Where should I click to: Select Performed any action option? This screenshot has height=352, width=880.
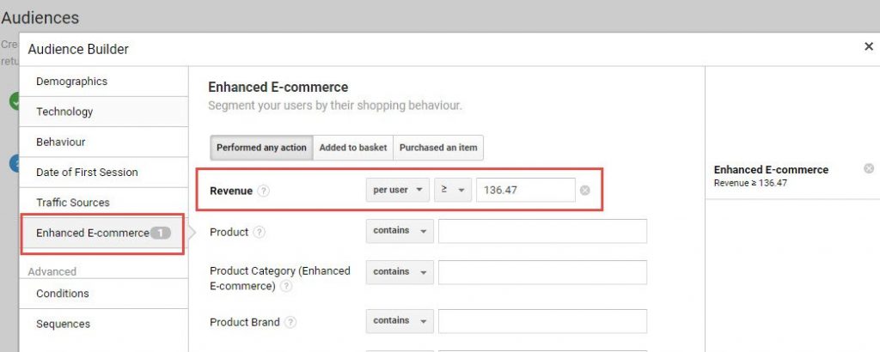point(261,148)
